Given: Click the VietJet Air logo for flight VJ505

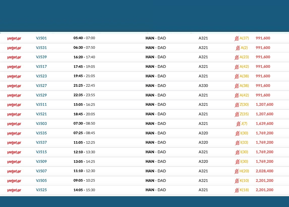Looking at the screenshot, I should pyautogui.click(x=14, y=181).
